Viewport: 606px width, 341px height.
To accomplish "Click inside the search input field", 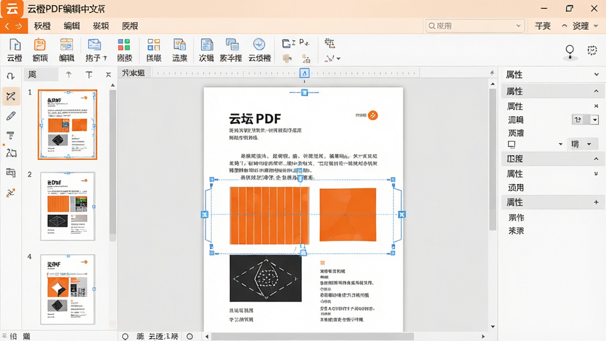I will [474, 26].
